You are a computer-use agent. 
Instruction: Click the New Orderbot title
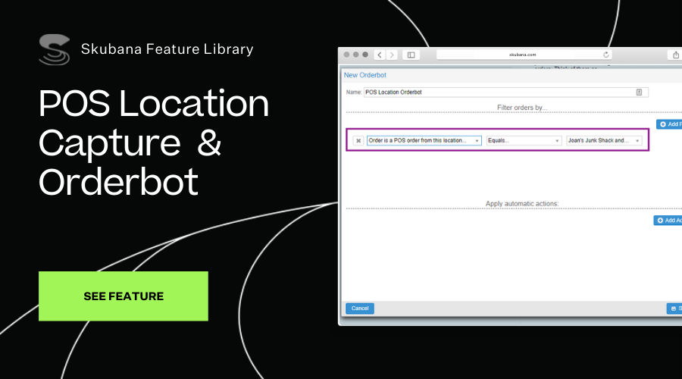click(365, 75)
